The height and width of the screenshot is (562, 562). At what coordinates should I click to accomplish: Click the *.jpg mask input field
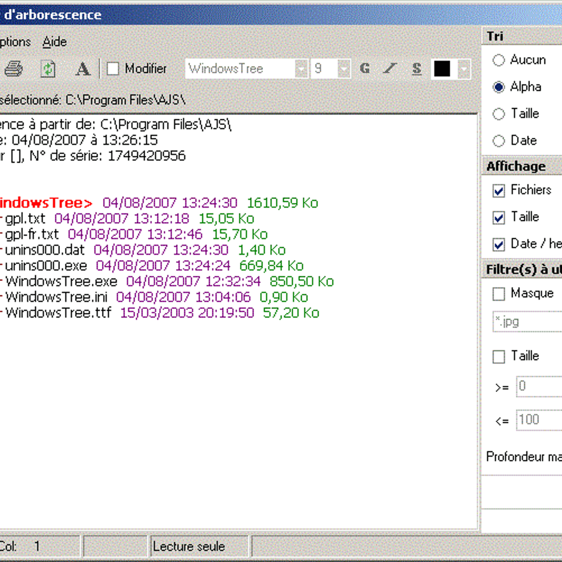coord(527,322)
